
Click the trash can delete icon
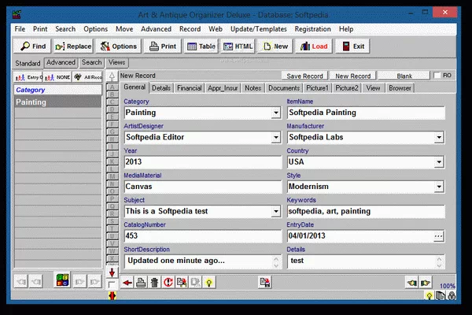pyautogui.click(x=154, y=282)
